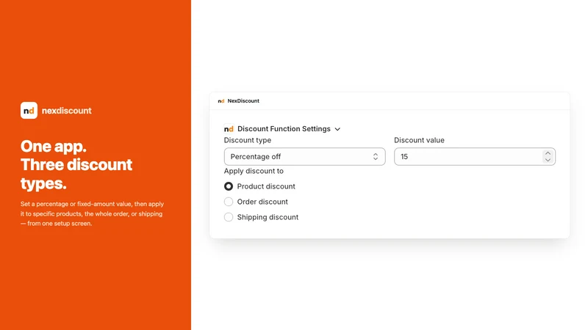Click the 'Set a percentage or fixed-amount value' paragraph
Viewport: 588px width, 330px height.
tap(93, 213)
